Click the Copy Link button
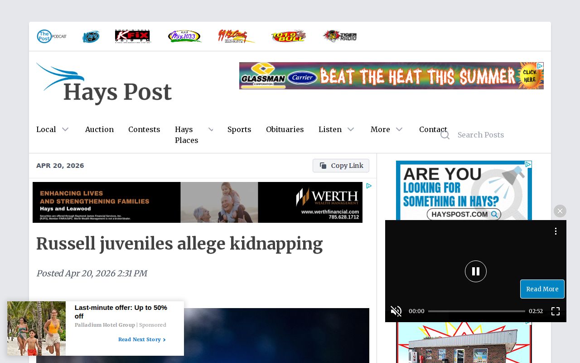 [341, 166]
